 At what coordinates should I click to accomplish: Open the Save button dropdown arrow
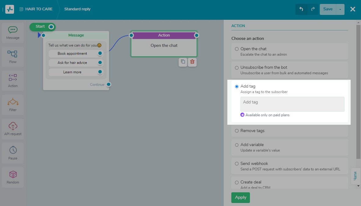point(340,9)
